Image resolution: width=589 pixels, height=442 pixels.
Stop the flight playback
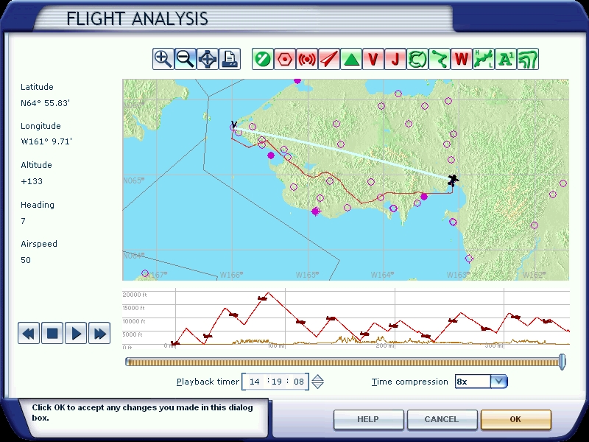click(52, 333)
